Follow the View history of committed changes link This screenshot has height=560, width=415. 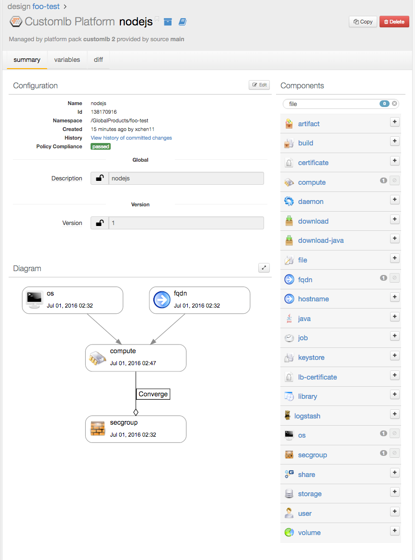tap(131, 138)
